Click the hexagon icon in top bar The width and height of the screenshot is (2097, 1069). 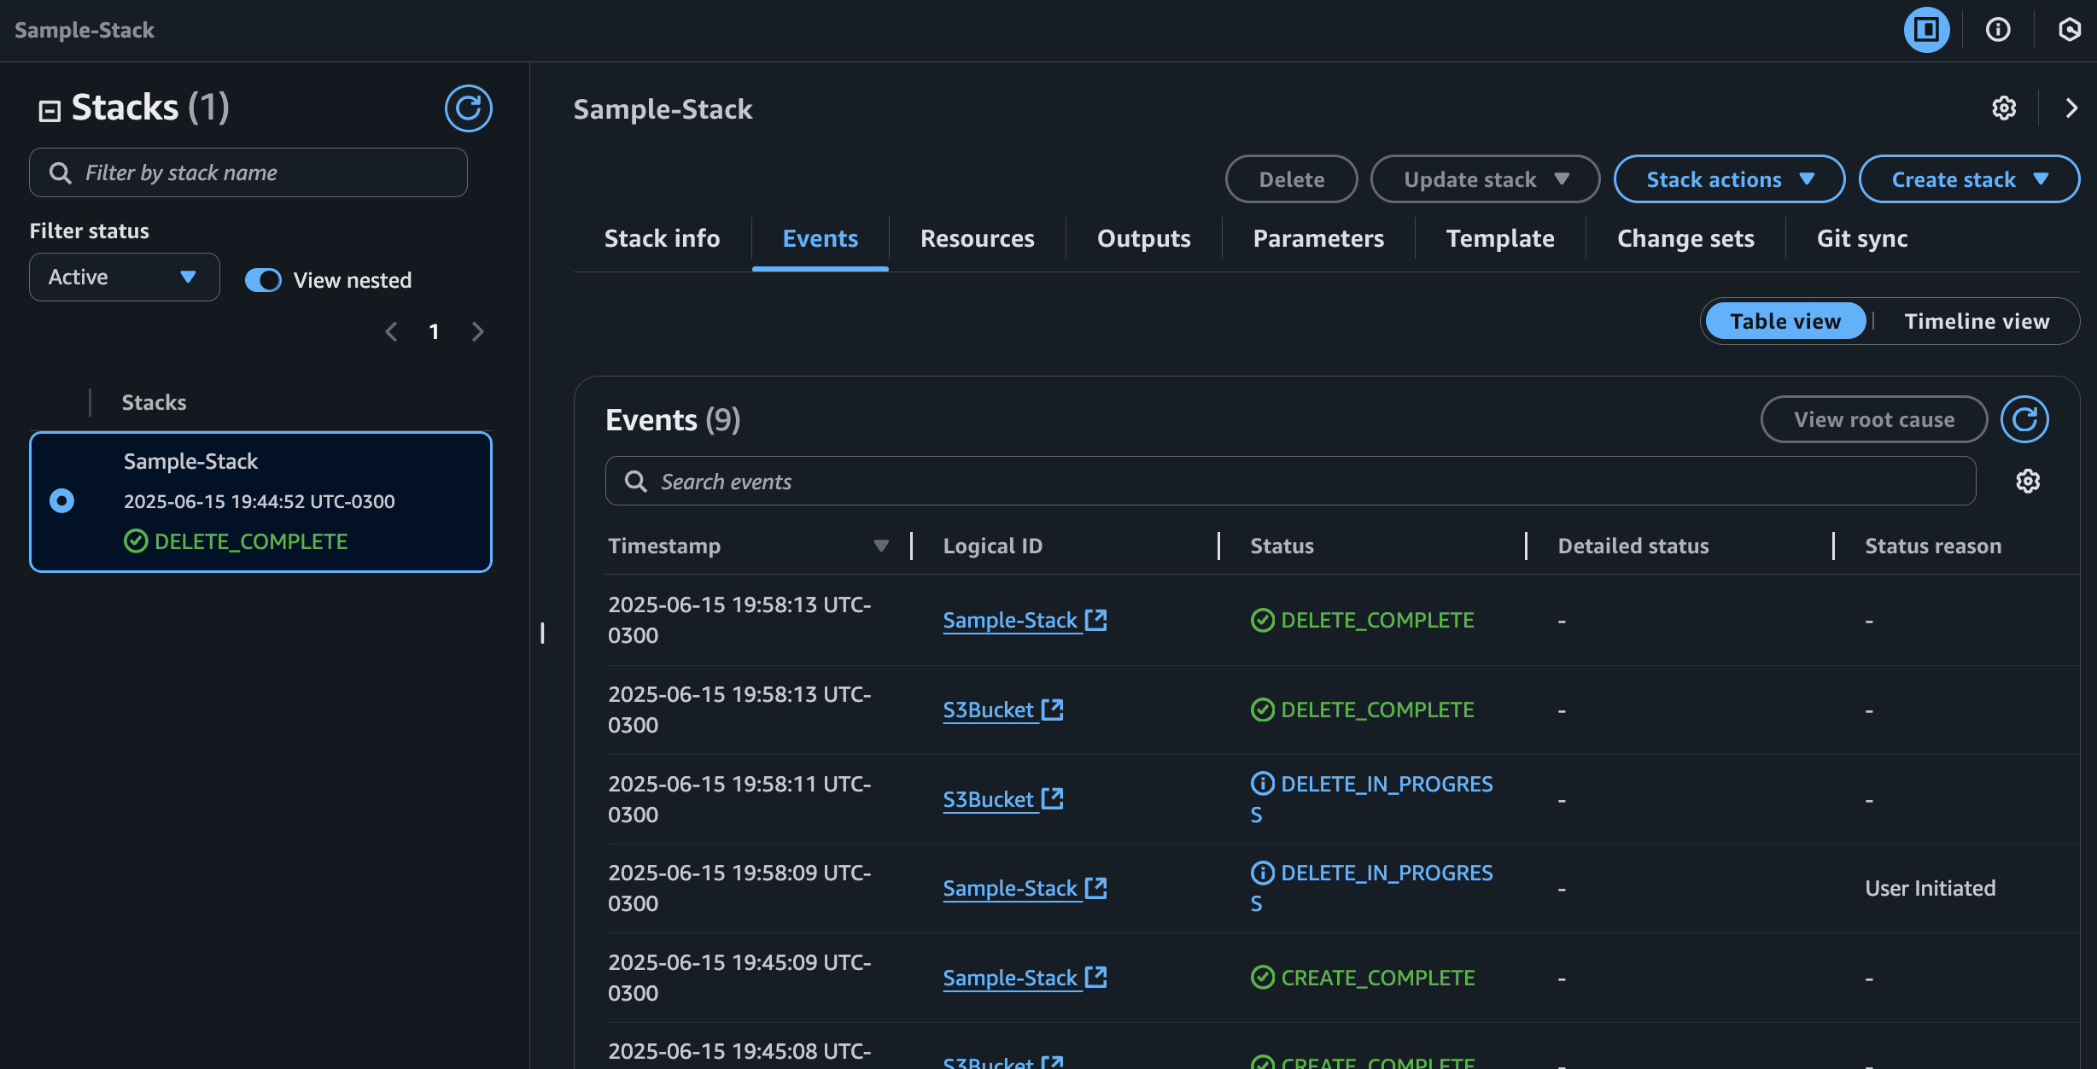pyautogui.click(x=2069, y=30)
